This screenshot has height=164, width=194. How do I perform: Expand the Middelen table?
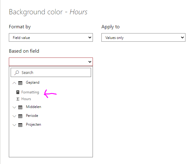14,107
